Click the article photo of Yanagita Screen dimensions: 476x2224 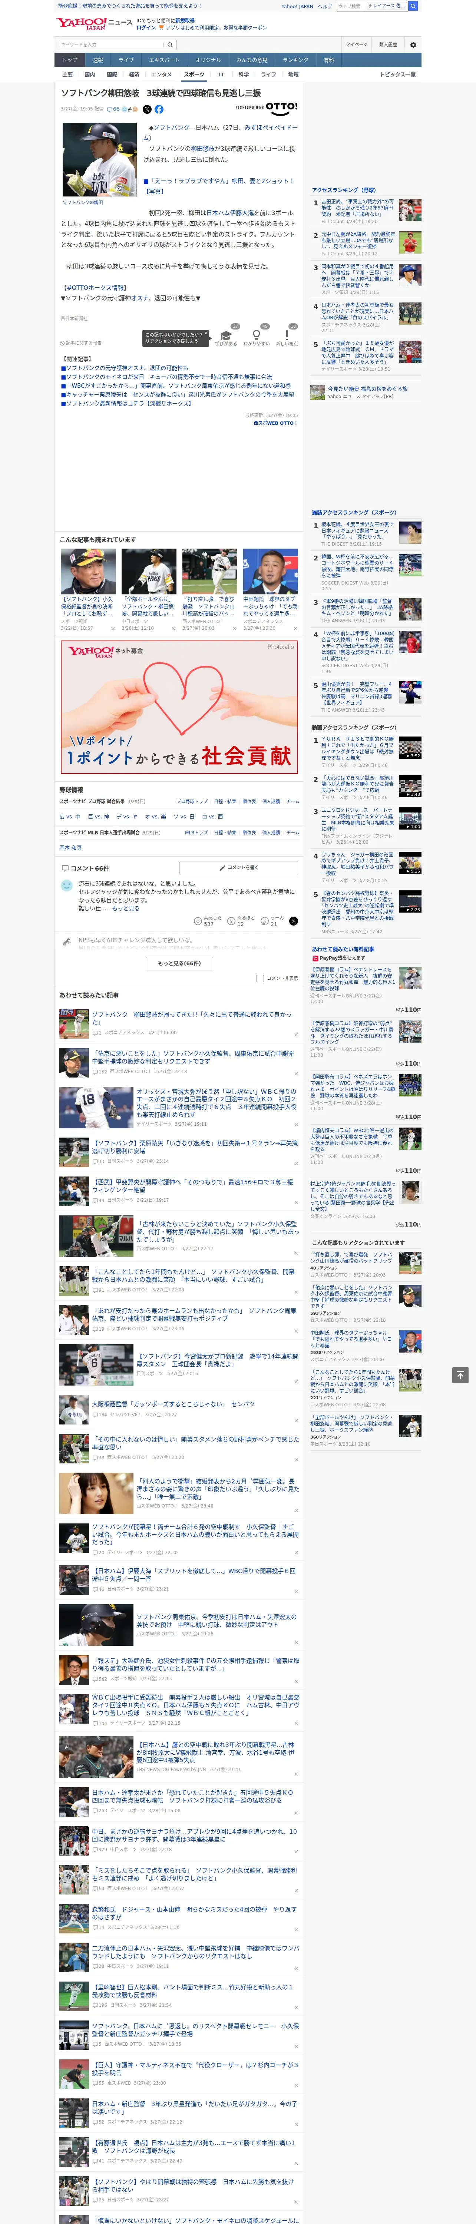pyautogui.click(x=99, y=160)
